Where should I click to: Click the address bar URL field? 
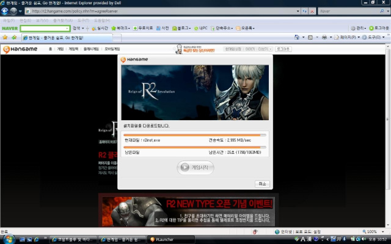tap(160, 11)
